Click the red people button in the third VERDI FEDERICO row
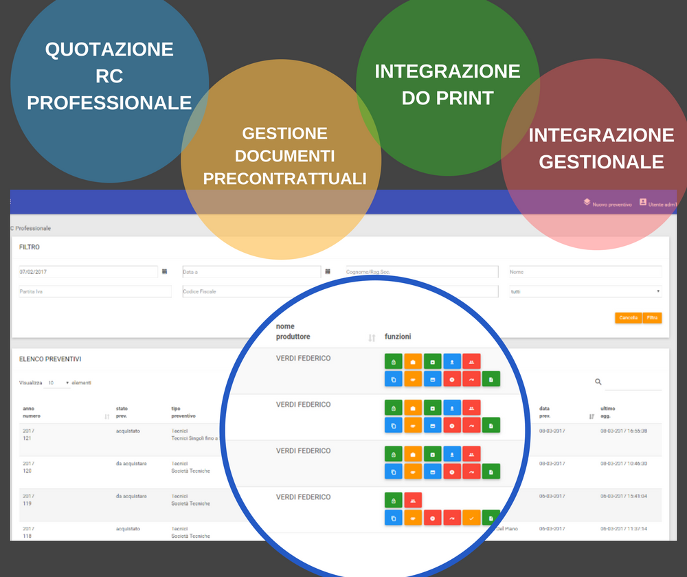The image size is (687, 577). pos(471,454)
